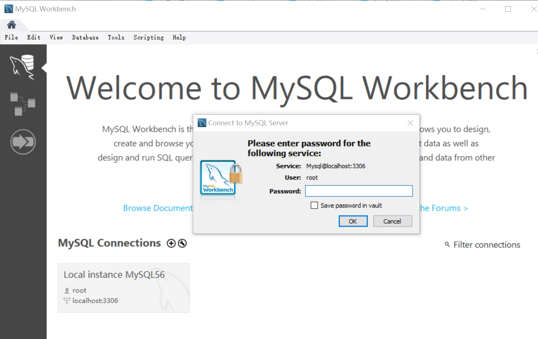Image resolution: width=538 pixels, height=339 pixels.
Task: Click the root user value in dialog
Action: (x=312, y=178)
